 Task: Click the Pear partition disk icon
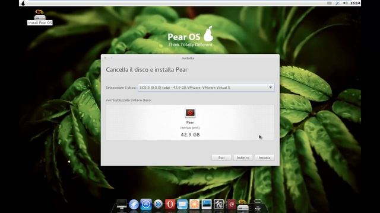[190, 113]
